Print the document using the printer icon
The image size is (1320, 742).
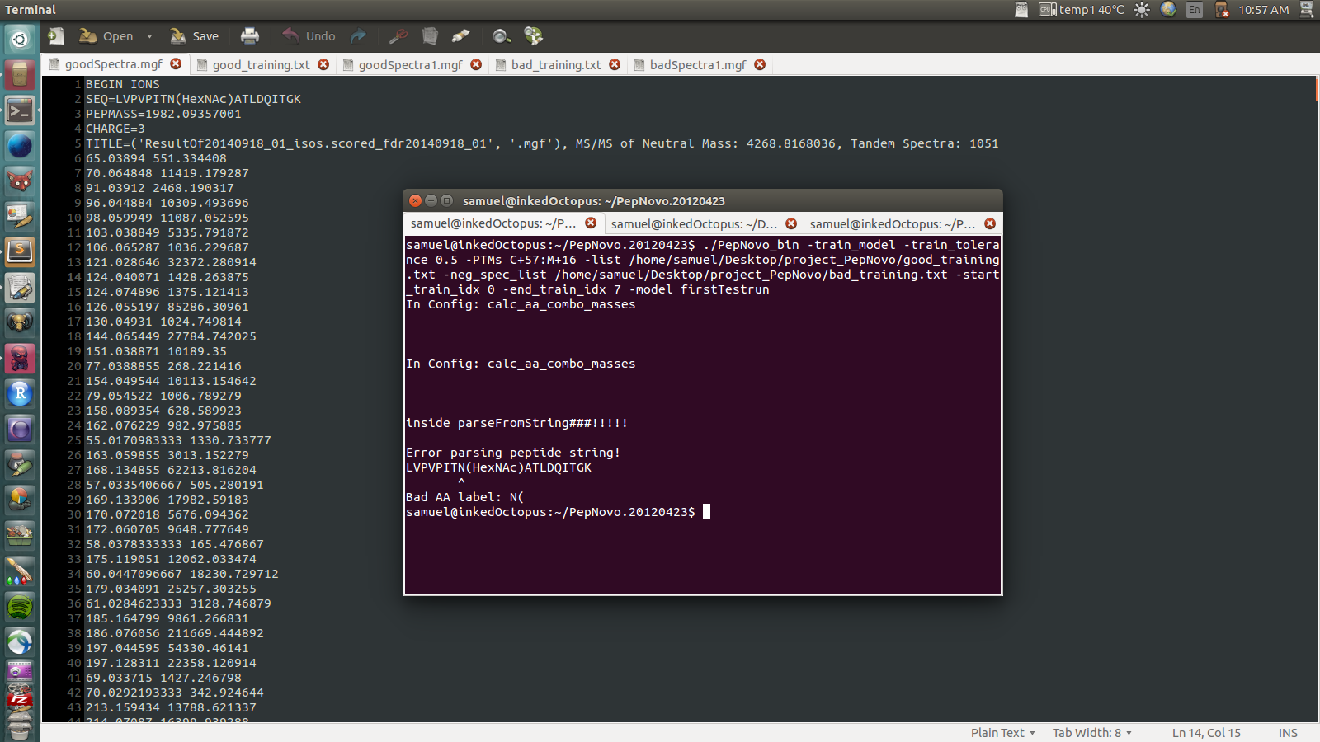pyautogui.click(x=249, y=36)
